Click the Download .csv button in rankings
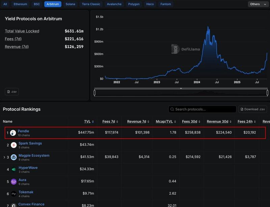 tap(252, 109)
